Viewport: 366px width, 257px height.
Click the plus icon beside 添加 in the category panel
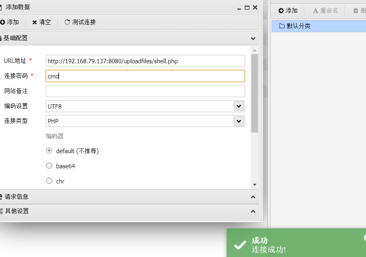click(x=281, y=11)
